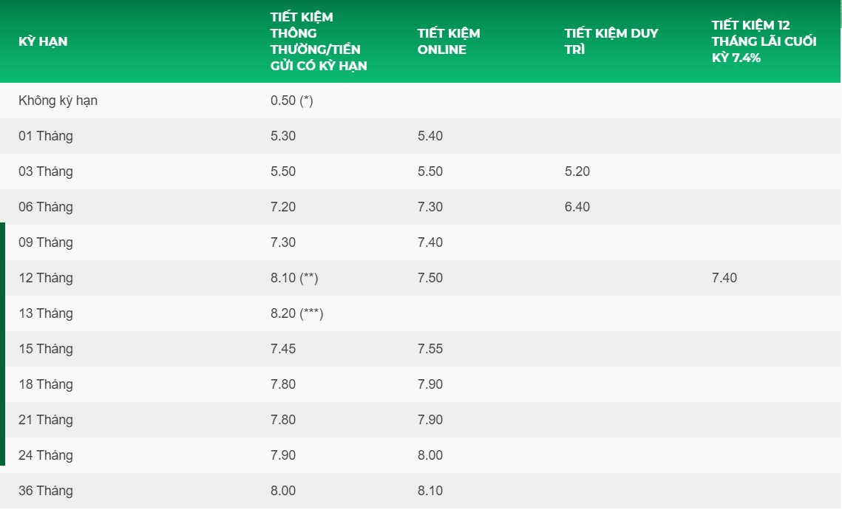The image size is (842, 510).
Task: Click the 12 tháng lãi cuối kỳ header
Action: coord(764,41)
